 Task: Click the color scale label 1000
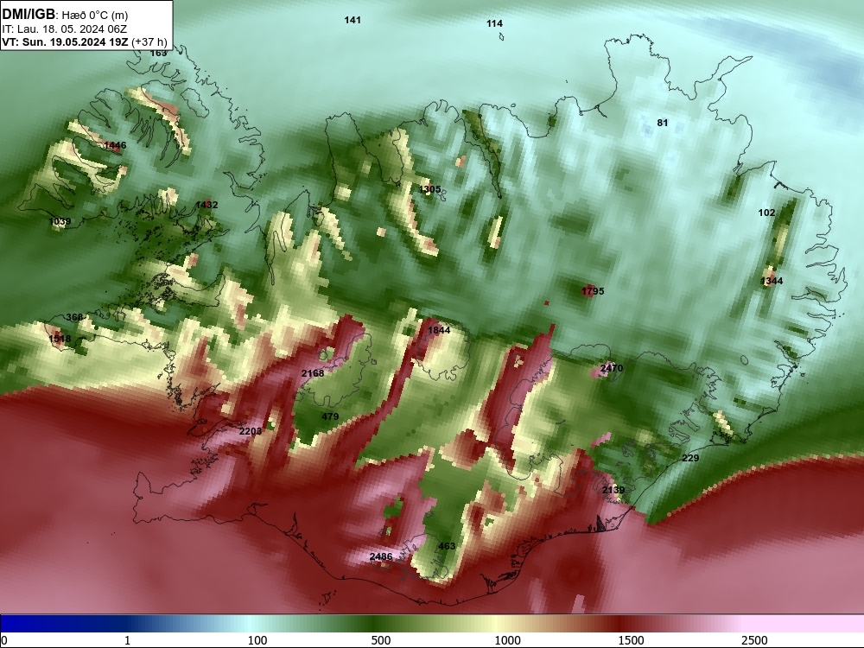coord(507,640)
